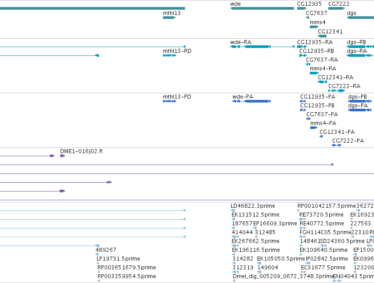Select the EK131512.5prime EST
This screenshot has height=283, width=374.
pos(233,219)
